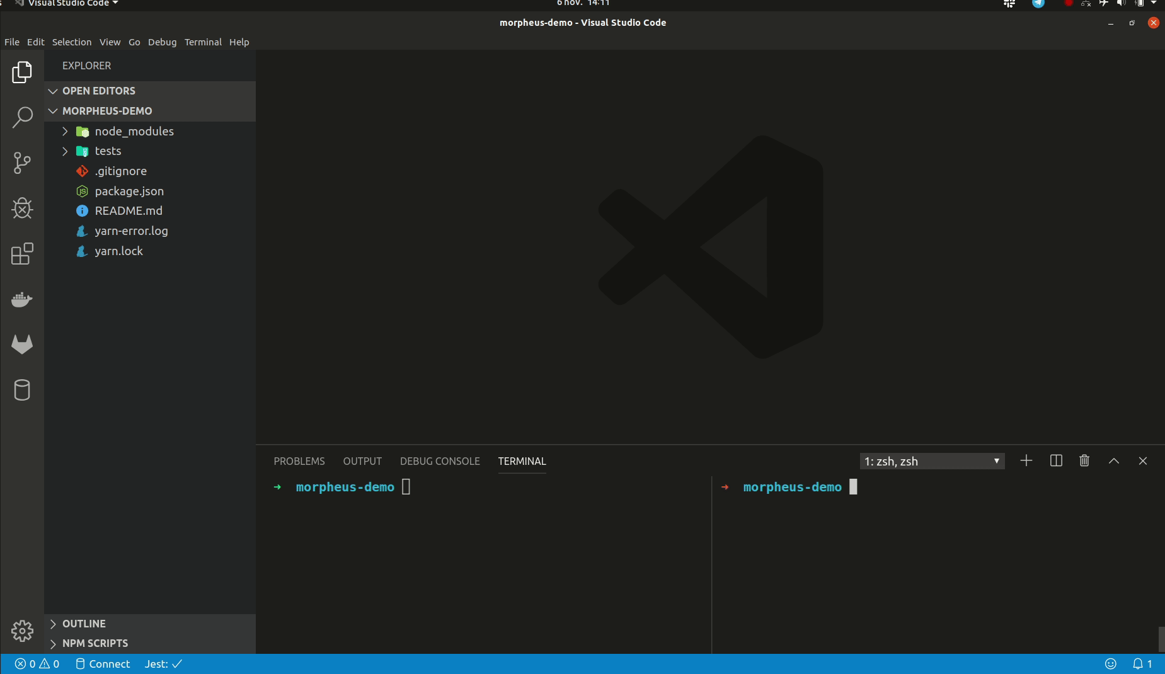Split the terminal pane
This screenshot has height=674, width=1165.
click(x=1057, y=460)
